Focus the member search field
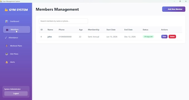This screenshot has width=189, height=100. 63,21
